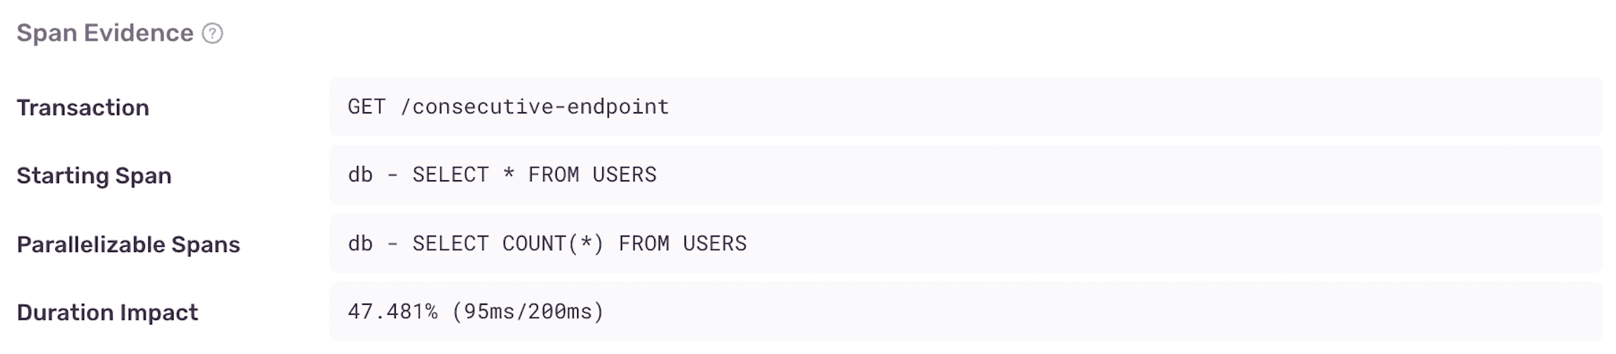Click the Starting Span label
The height and width of the screenshot is (354, 1616).
tap(94, 176)
